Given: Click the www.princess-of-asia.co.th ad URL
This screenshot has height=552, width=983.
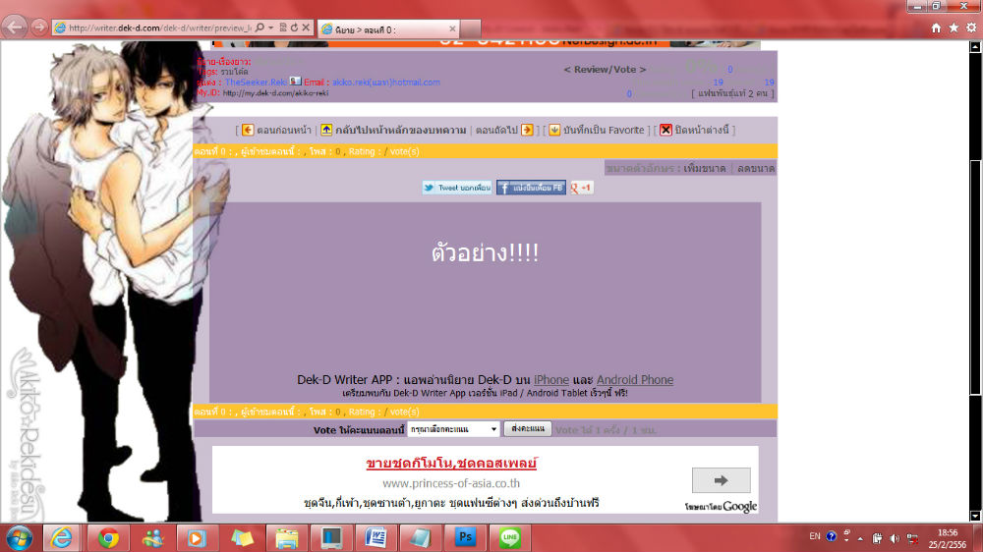Looking at the screenshot, I should click(x=451, y=483).
